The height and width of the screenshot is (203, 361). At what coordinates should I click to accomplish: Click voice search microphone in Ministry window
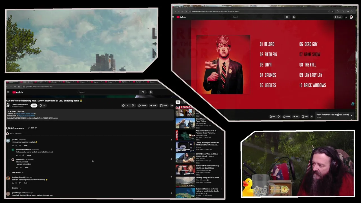(x=294, y=17)
